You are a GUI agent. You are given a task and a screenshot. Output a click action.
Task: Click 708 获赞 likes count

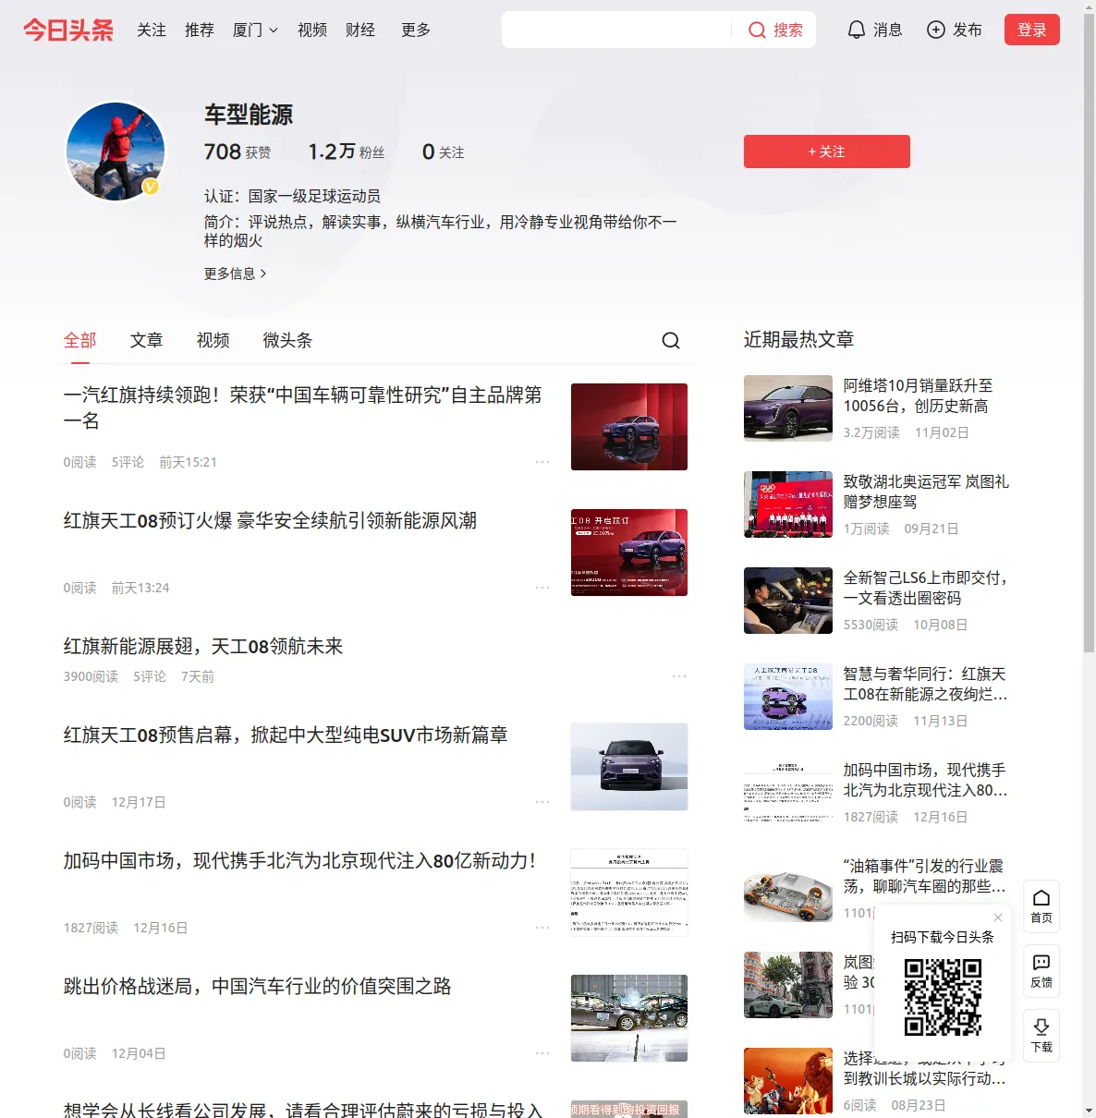(x=237, y=152)
